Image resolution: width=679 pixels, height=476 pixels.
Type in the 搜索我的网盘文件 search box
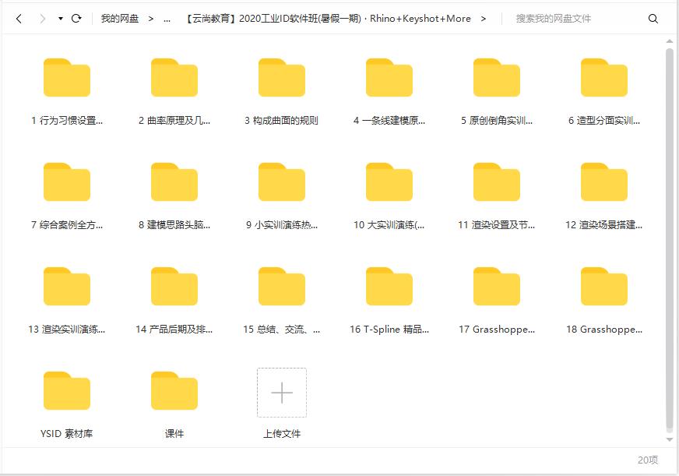576,19
